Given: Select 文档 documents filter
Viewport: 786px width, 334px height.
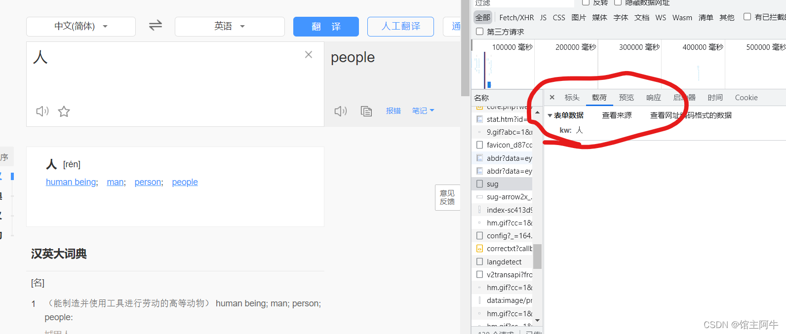Looking at the screenshot, I should 642,17.
